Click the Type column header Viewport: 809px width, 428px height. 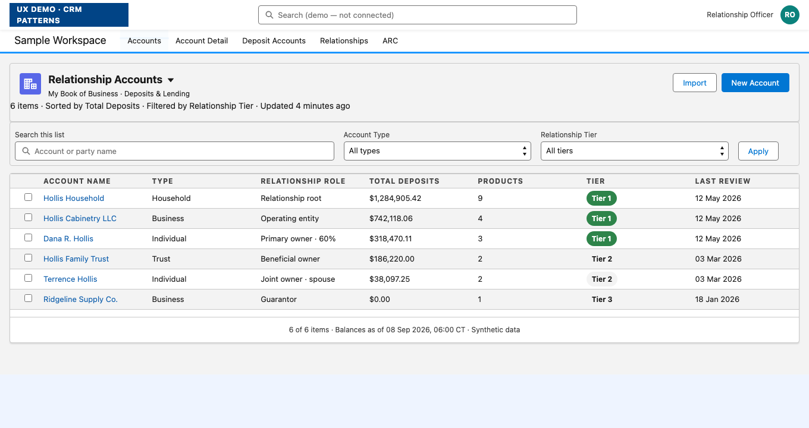pos(162,181)
